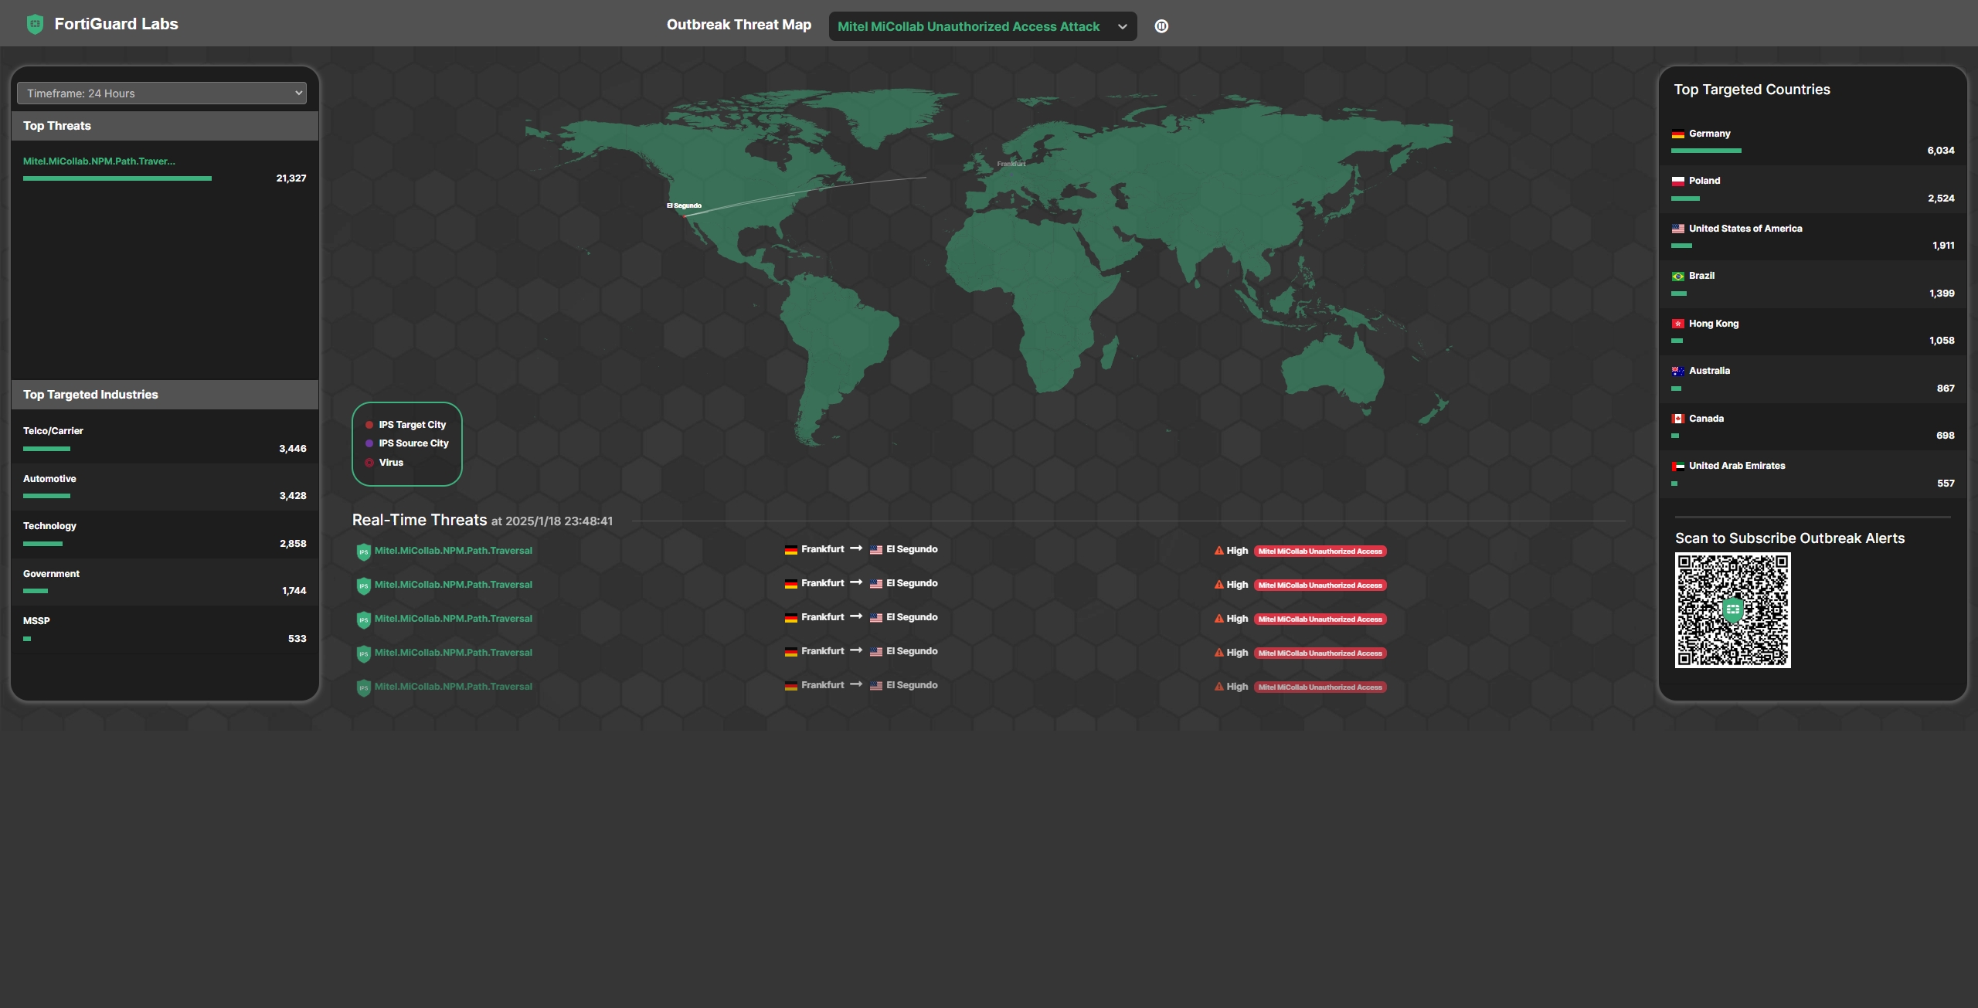Click the MSSP industry entry
The width and height of the screenshot is (1978, 1008).
(x=165, y=630)
